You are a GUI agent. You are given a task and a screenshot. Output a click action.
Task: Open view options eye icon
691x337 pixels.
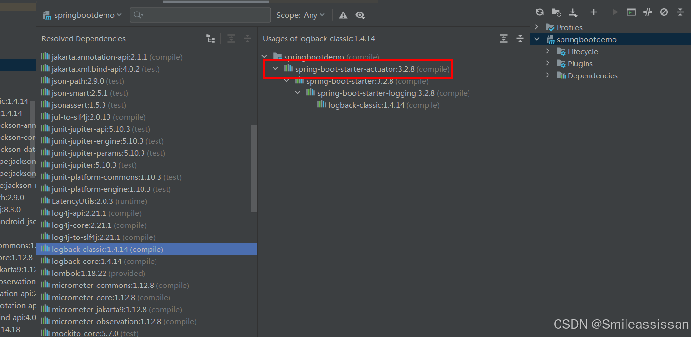pos(360,15)
